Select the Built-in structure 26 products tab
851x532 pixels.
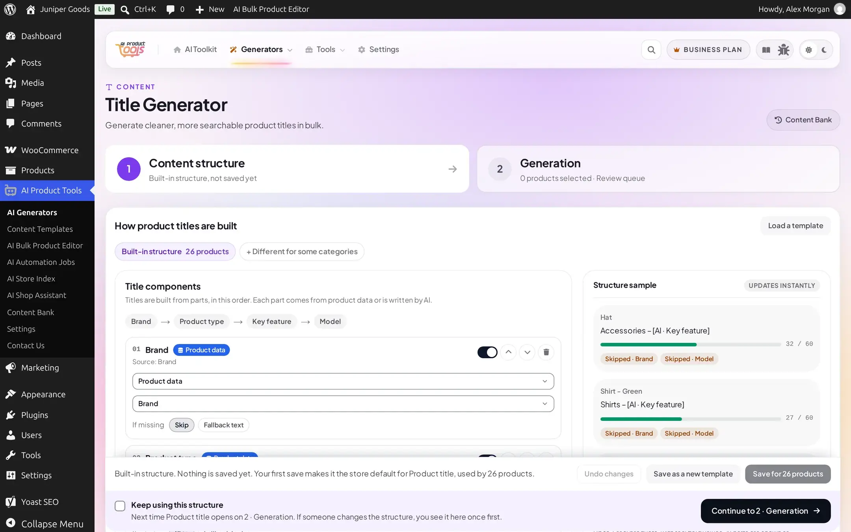coord(175,251)
